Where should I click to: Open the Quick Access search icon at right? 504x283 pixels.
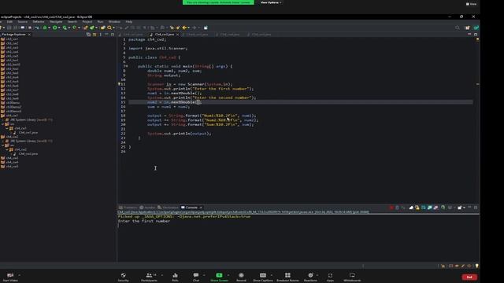tap(458, 28)
